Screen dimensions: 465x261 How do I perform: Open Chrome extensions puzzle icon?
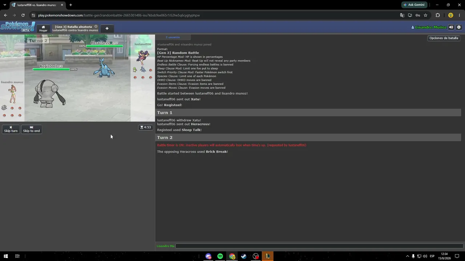click(x=437, y=15)
